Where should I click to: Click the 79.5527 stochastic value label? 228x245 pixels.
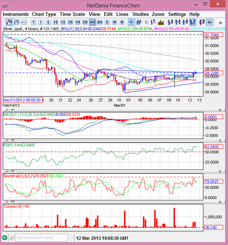[213, 181]
